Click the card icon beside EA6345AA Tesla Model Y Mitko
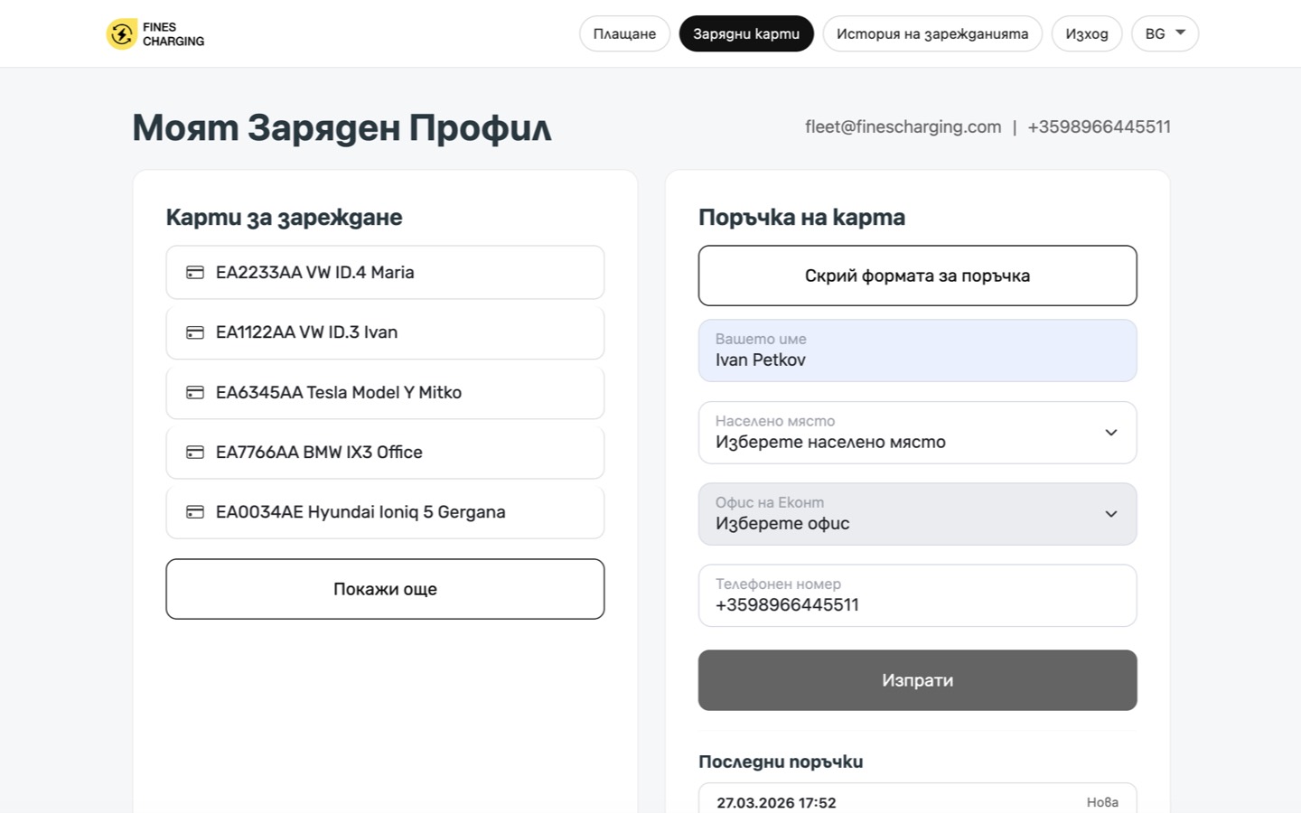This screenshot has height=813, width=1301. tap(195, 392)
